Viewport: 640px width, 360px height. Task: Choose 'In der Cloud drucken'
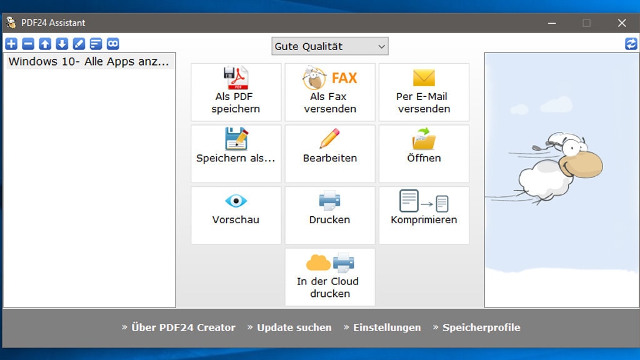pyautogui.click(x=329, y=276)
